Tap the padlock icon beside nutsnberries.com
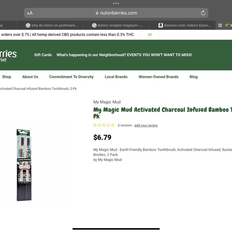 point(97,13)
